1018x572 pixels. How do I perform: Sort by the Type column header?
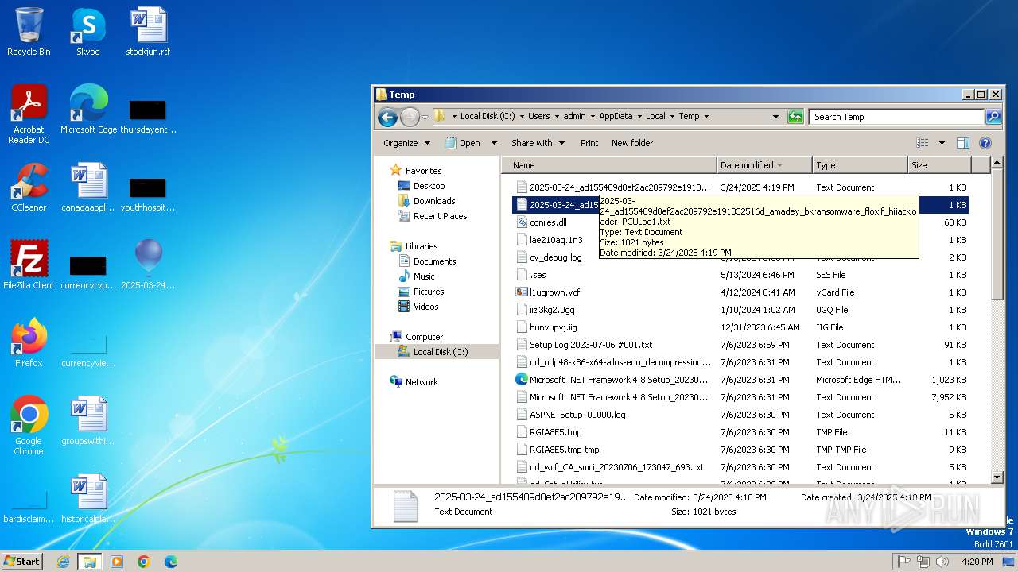pyautogui.click(x=860, y=165)
